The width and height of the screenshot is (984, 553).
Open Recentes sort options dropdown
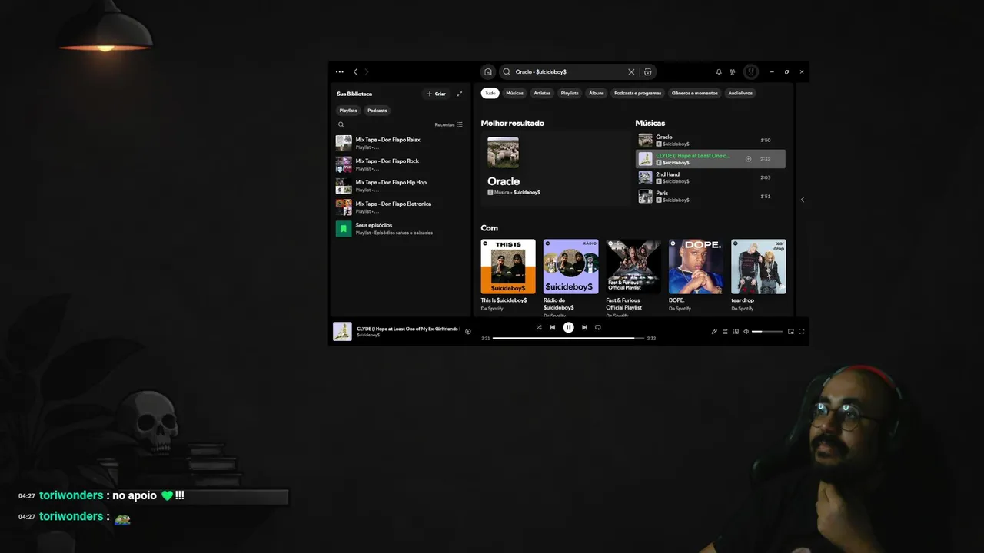click(449, 124)
